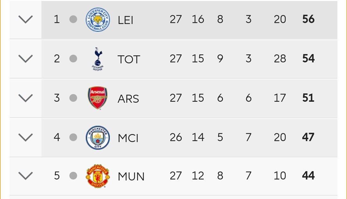The height and width of the screenshot is (199, 347).
Task: Expand the Manchester City row chevron
Action: point(26,137)
